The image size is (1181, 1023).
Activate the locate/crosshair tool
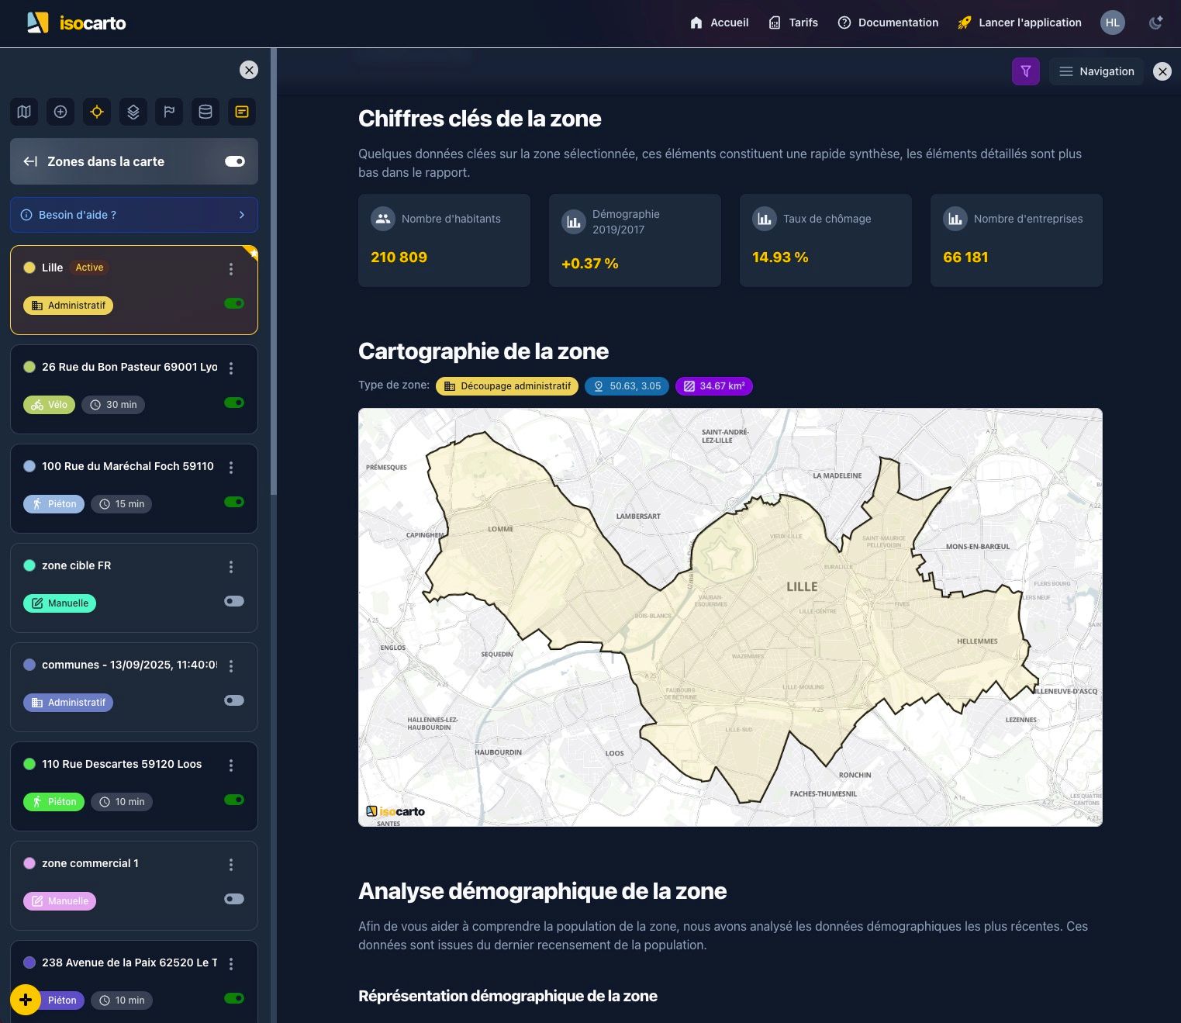(96, 112)
